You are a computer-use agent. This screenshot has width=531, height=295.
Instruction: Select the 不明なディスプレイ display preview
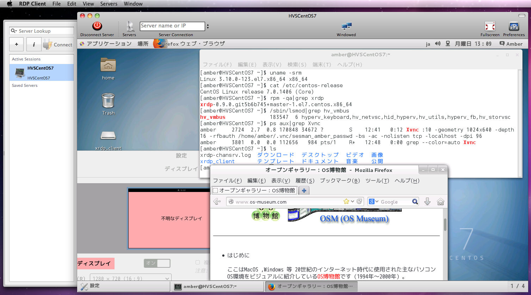pos(169,218)
